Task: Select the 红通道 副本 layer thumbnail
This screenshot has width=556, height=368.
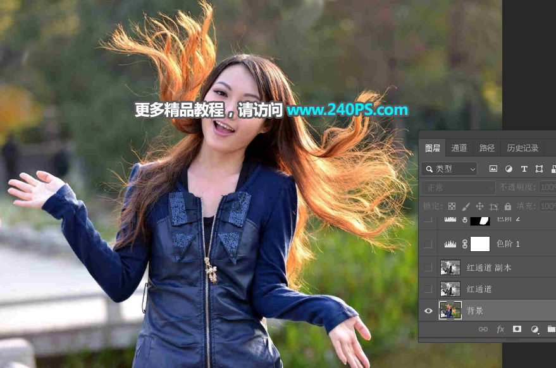Action: click(x=450, y=268)
